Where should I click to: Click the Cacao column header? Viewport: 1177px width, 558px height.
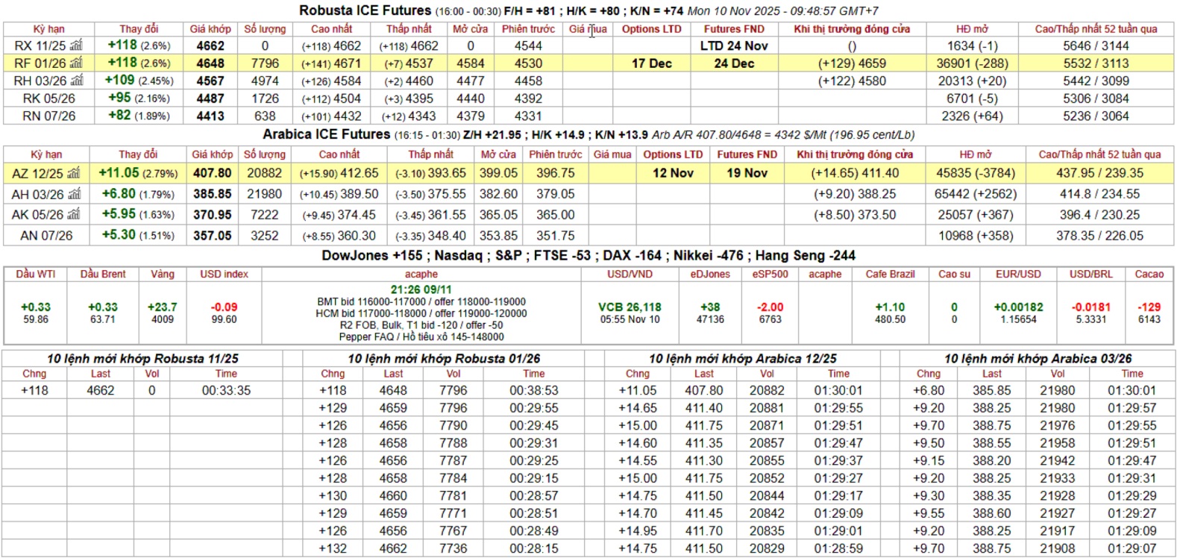(x=1149, y=274)
